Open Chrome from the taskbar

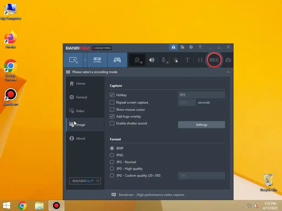click(x=22, y=206)
